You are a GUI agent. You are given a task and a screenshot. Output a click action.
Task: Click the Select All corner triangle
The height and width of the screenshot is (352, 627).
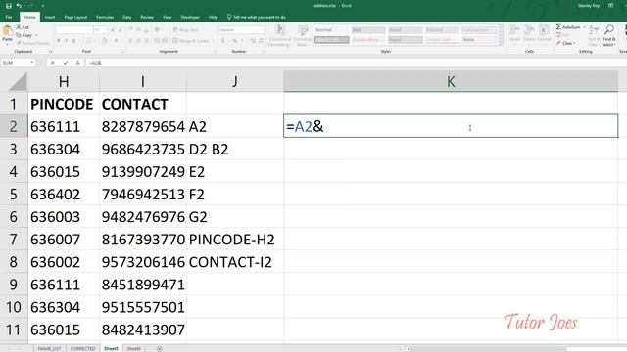point(18,81)
